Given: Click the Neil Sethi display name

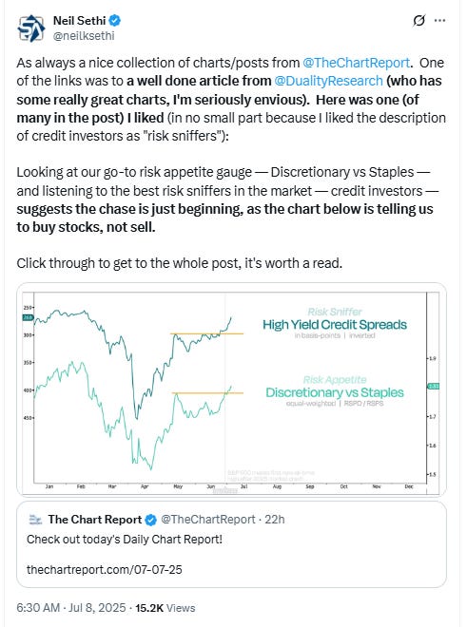Looking at the screenshot, I should pos(80,20).
